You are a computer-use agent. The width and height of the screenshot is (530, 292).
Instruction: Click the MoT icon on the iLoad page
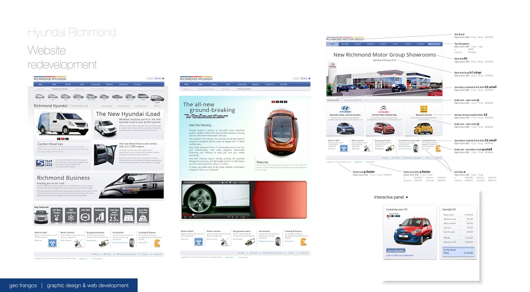pyautogui.click(x=52, y=243)
